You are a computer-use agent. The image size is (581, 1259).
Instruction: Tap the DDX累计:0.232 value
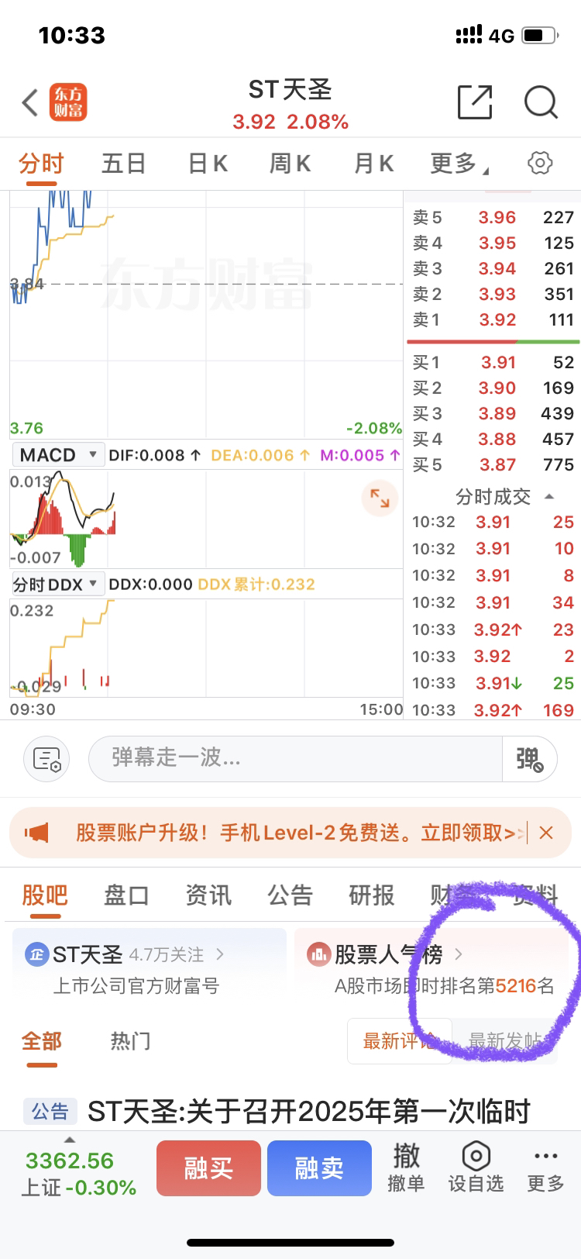pos(256,585)
